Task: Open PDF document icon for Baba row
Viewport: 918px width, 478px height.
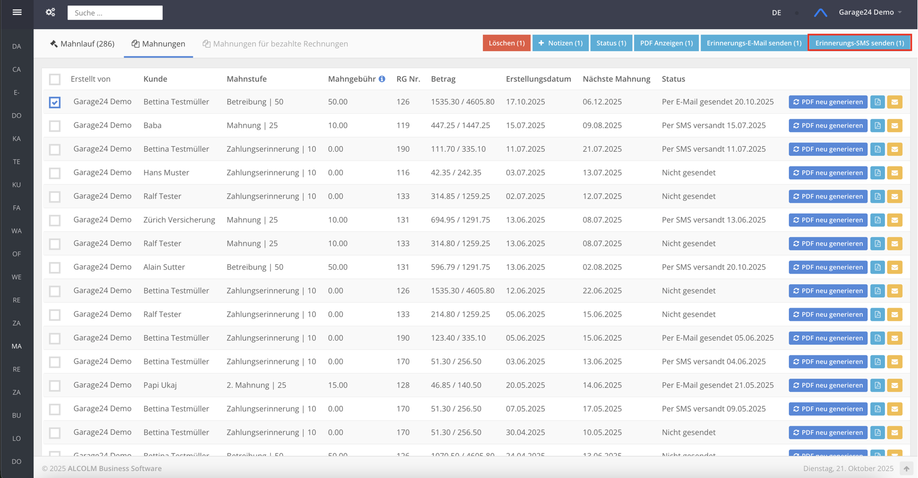Action: pos(877,126)
